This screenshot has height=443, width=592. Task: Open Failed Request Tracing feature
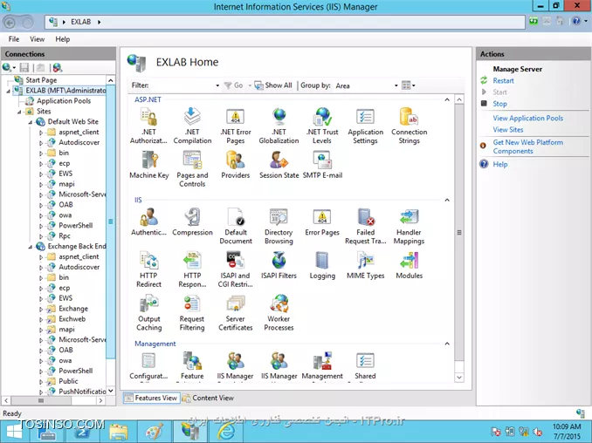click(x=366, y=226)
